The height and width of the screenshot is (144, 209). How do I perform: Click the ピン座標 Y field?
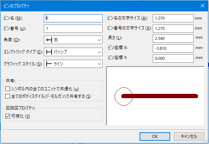(x=173, y=58)
